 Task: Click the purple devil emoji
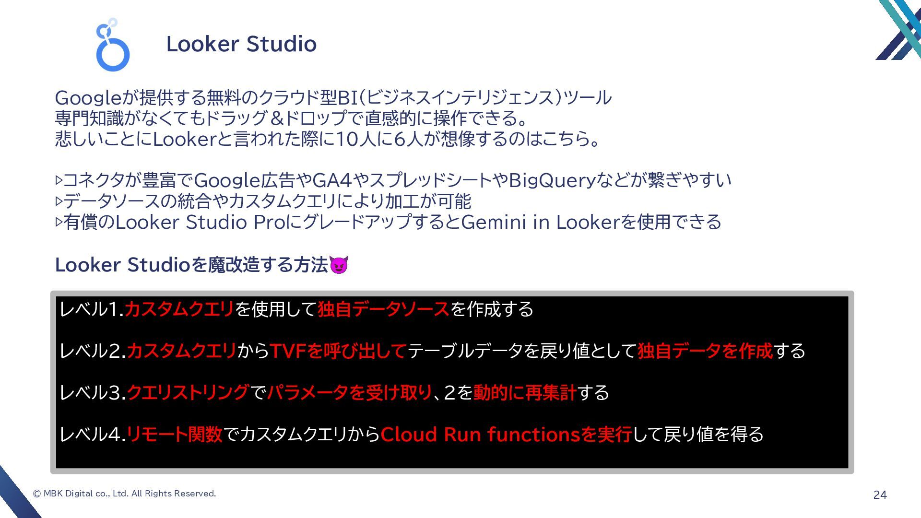point(339,265)
